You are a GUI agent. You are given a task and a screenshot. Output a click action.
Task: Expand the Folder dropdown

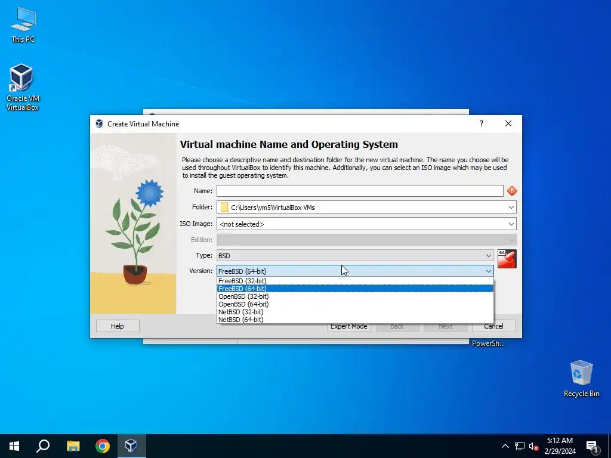tap(511, 207)
